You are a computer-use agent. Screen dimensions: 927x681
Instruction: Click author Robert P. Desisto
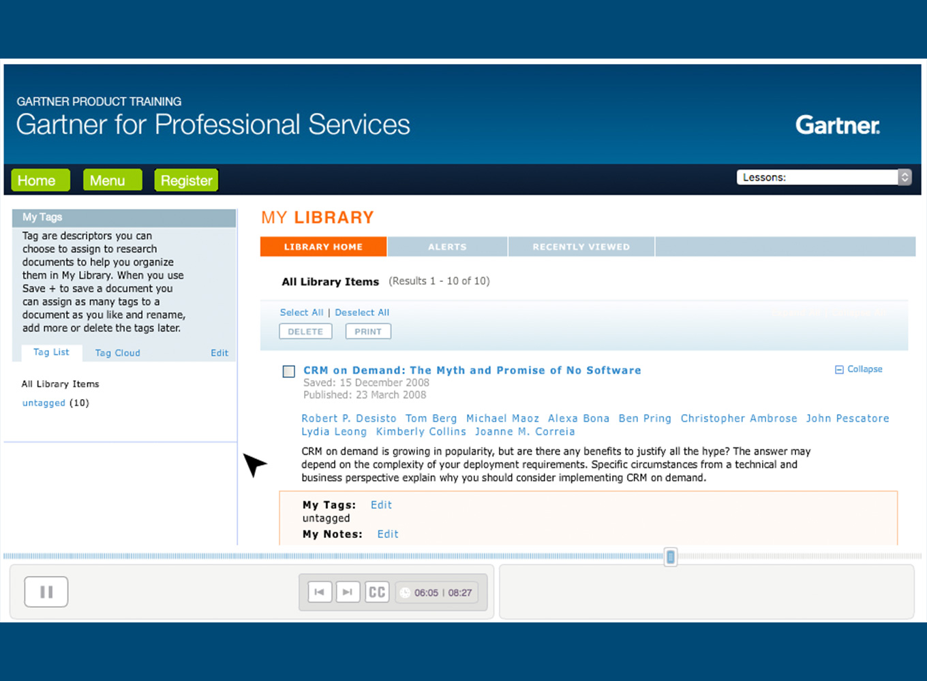(349, 419)
